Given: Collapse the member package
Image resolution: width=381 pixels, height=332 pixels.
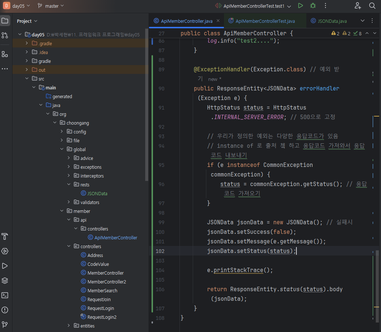Looking at the screenshot, I should (x=62, y=211).
